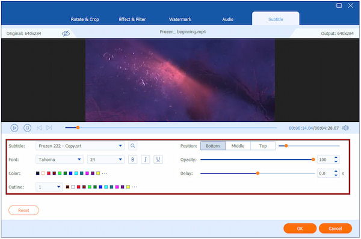
Task: Click the video preview frame
Action: (x=180, y=80)
